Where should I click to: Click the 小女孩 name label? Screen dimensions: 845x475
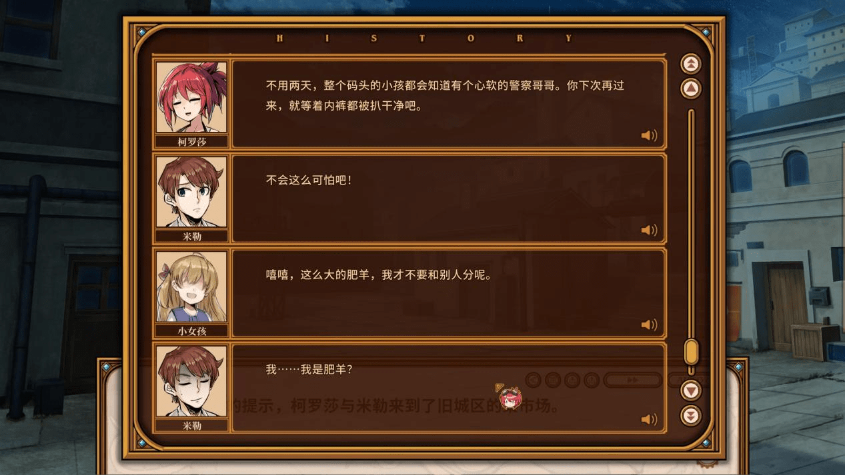click(x=191, y=331)
